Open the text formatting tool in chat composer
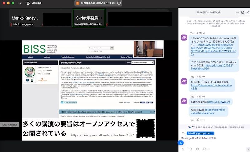The image size is (250, 152). [183, 149]
